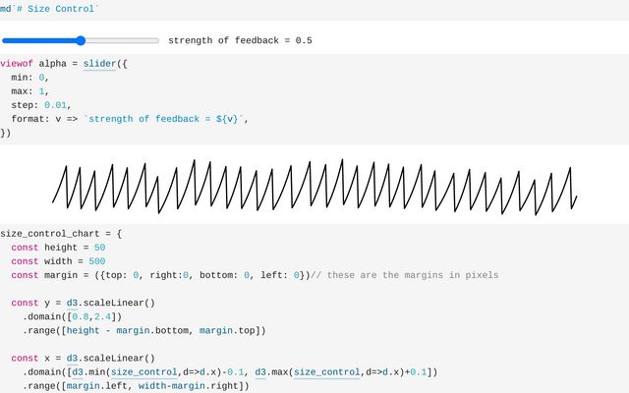This screenshot has width=629, height=393.
Task: Open the underlined 'slider' reference in code
Action: [99, 63]
